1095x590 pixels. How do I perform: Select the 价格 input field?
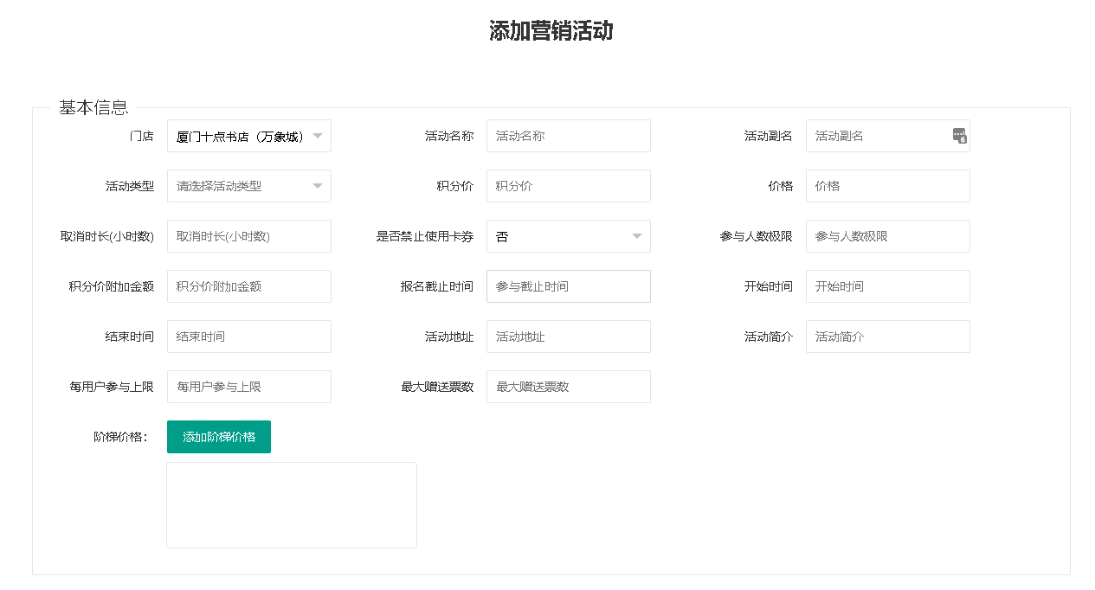click(887, 186)
